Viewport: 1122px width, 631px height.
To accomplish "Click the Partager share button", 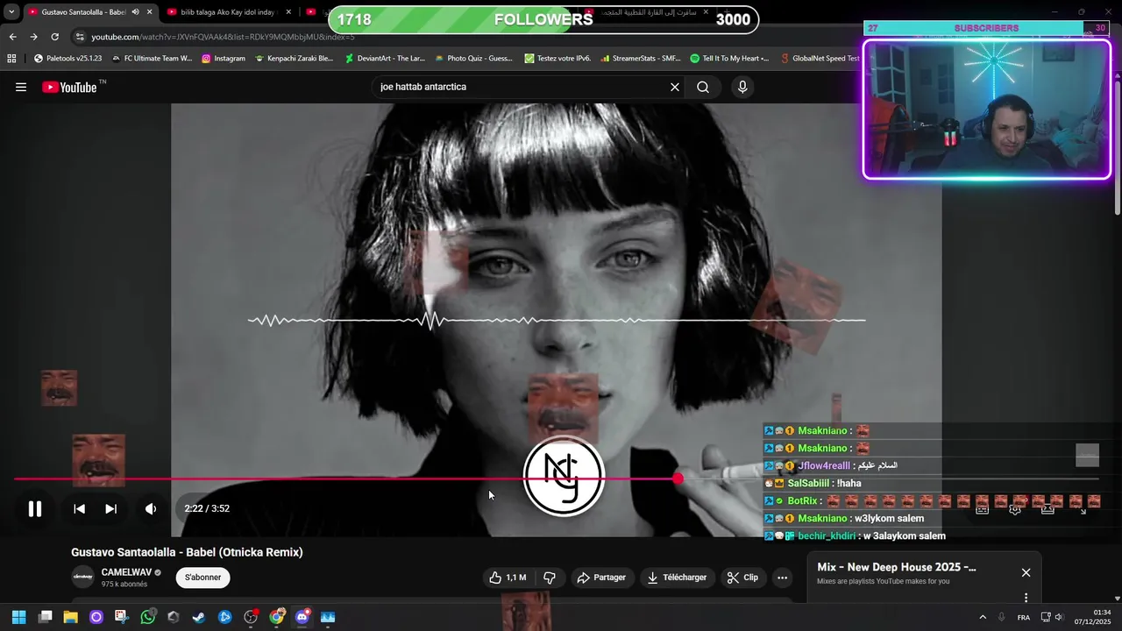I will (x=601, y=578).
